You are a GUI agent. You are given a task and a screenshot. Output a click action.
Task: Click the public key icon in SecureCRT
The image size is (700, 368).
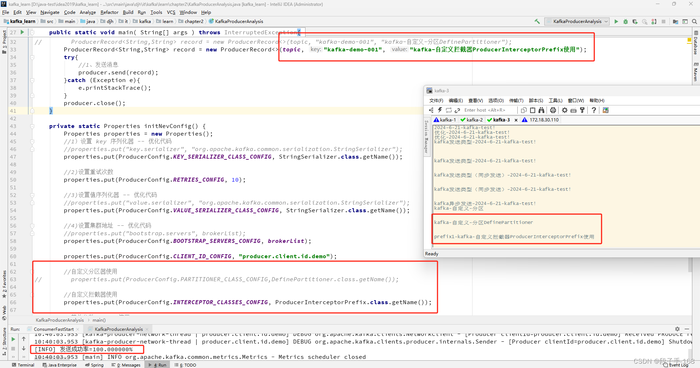(x=582, y=110)
